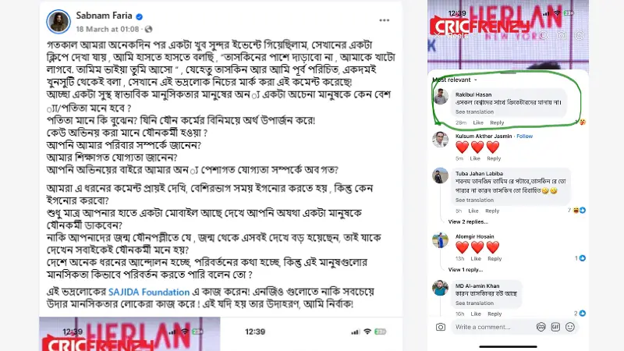Open the emoji smiley picker

(570, 327)
